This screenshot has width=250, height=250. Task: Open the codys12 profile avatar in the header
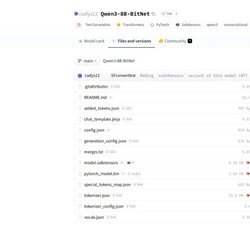point(76,13)
